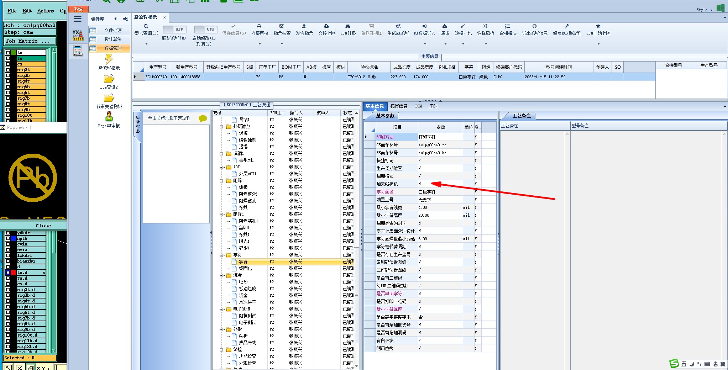
Task: Open the Nope单审核 user icon
Action: (109, 117)
